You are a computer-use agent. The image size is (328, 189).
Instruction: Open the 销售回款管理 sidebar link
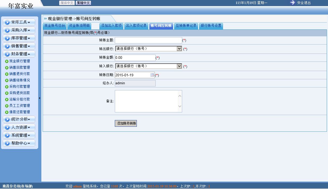tap(20, 68)
